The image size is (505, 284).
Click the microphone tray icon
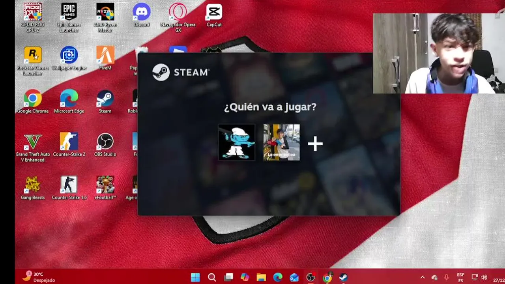click(x=447, y=278)
